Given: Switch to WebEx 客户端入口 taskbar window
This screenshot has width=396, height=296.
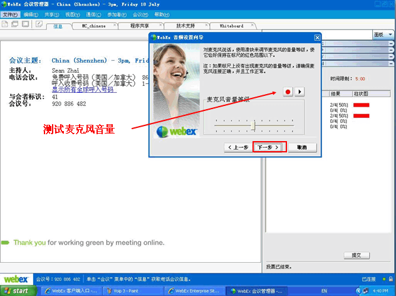Looking at the screenshot, I should pyautogui.click(x=71, y=291).
